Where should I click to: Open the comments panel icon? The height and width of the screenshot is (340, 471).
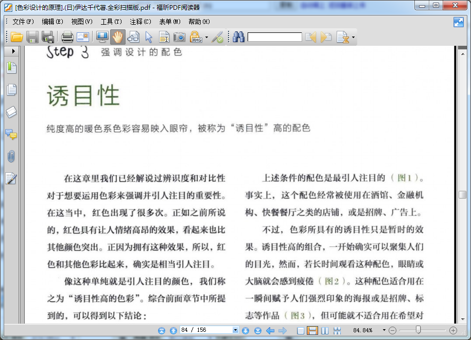coord(11,134)
